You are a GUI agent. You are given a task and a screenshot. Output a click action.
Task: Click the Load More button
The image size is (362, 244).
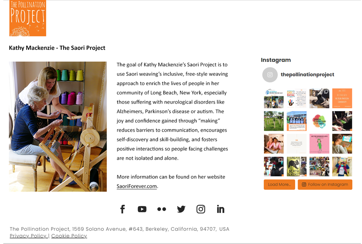point(280,185)
